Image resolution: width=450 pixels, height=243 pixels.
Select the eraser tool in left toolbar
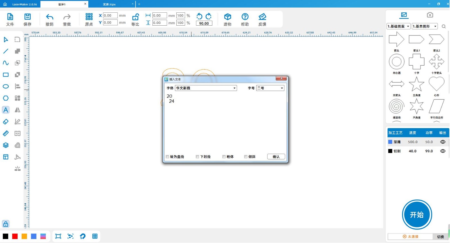6,122
